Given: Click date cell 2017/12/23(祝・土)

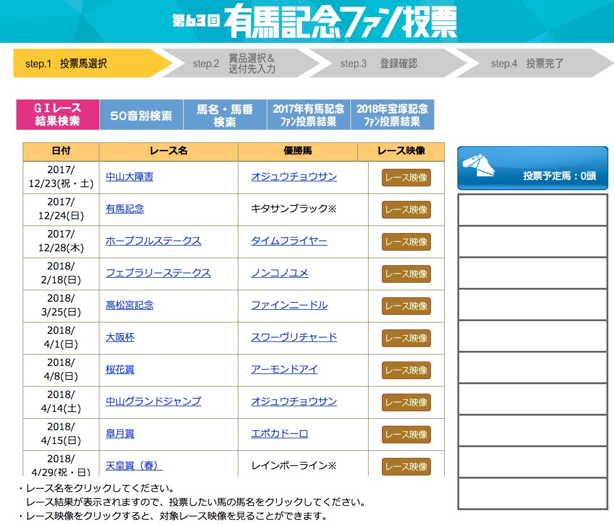Looking at the screenshot, I should coord(61,177).
